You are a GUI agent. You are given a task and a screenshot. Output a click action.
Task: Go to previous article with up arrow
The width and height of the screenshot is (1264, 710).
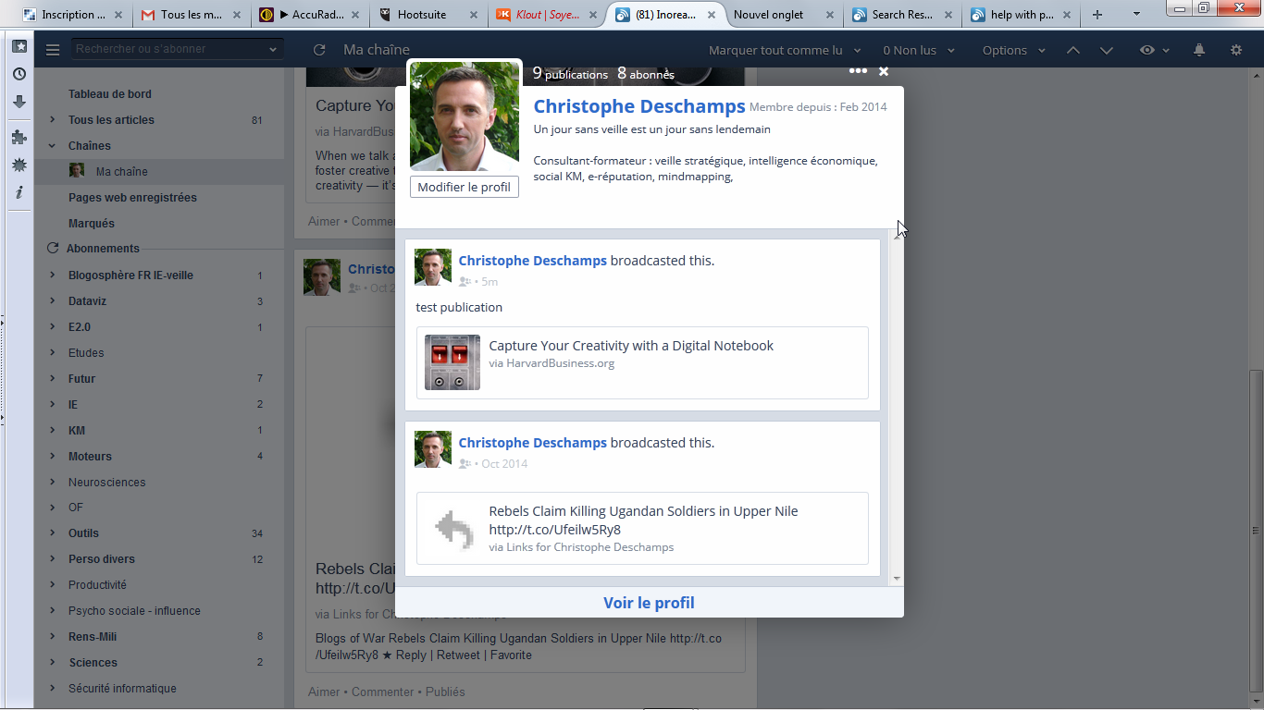pos(1073,50)
